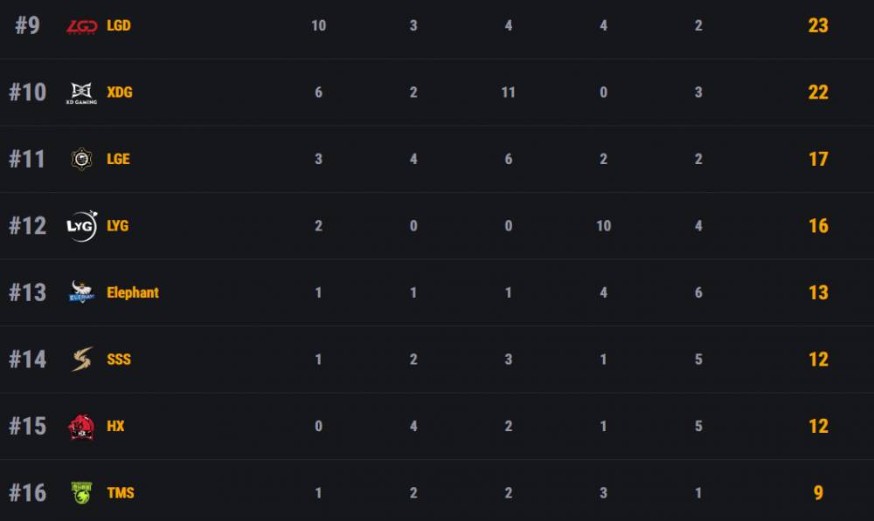874x521 pixels.
Task: Click the #12 rank label
Action: click(27, 226)
